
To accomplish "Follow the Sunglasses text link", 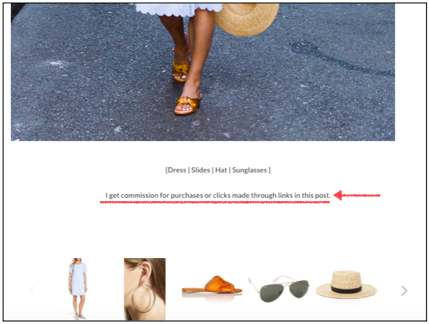I will click(249, 170).
